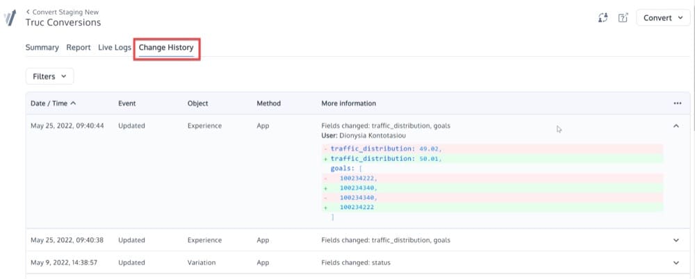Select date May 25, 2022, 09:40:38
This screenshot has width=695, height=279.
pos(67,240)
